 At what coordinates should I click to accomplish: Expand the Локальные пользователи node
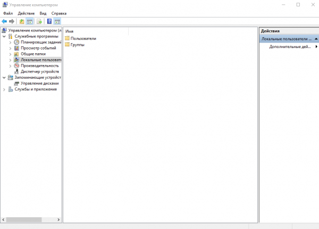point(10,60)
